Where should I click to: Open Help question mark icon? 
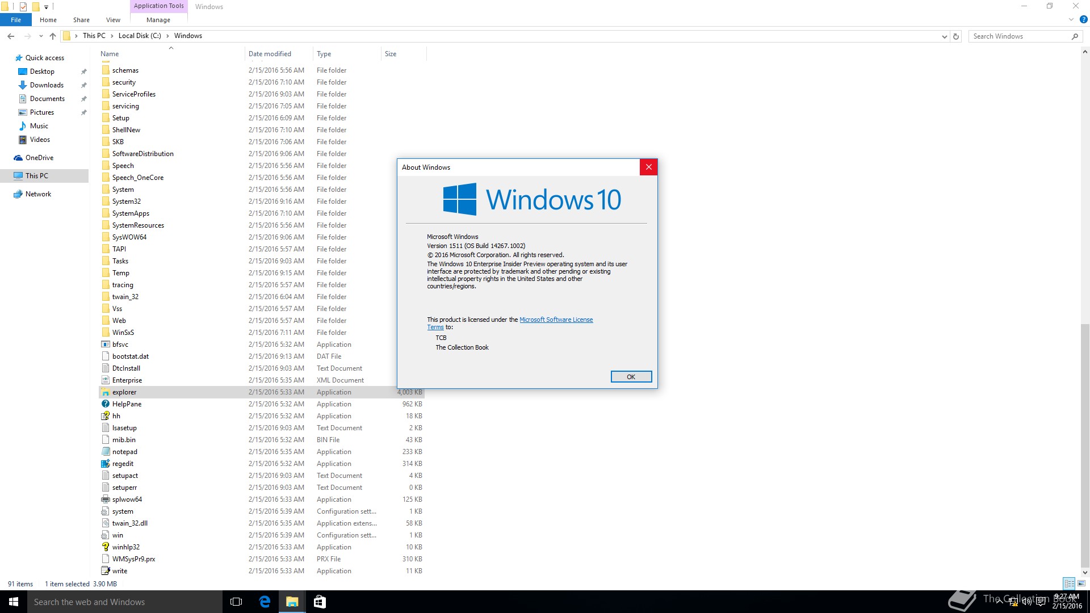1083,19
